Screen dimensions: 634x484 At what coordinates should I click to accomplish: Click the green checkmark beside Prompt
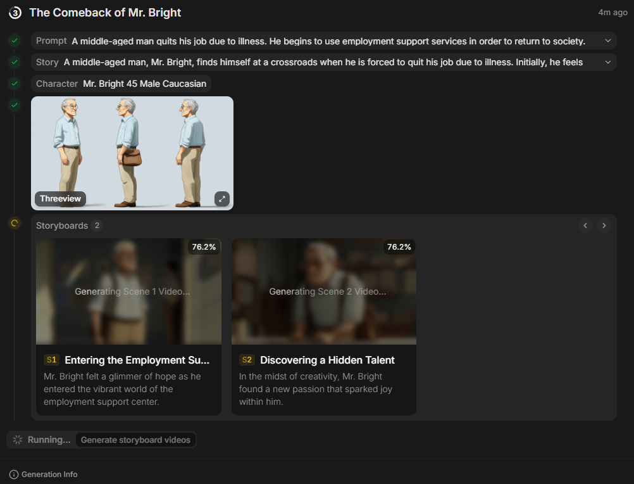[x=15, y=41]
